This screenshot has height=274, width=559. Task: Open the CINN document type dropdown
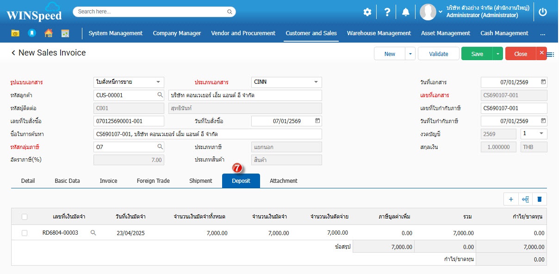tap(316, 82)
